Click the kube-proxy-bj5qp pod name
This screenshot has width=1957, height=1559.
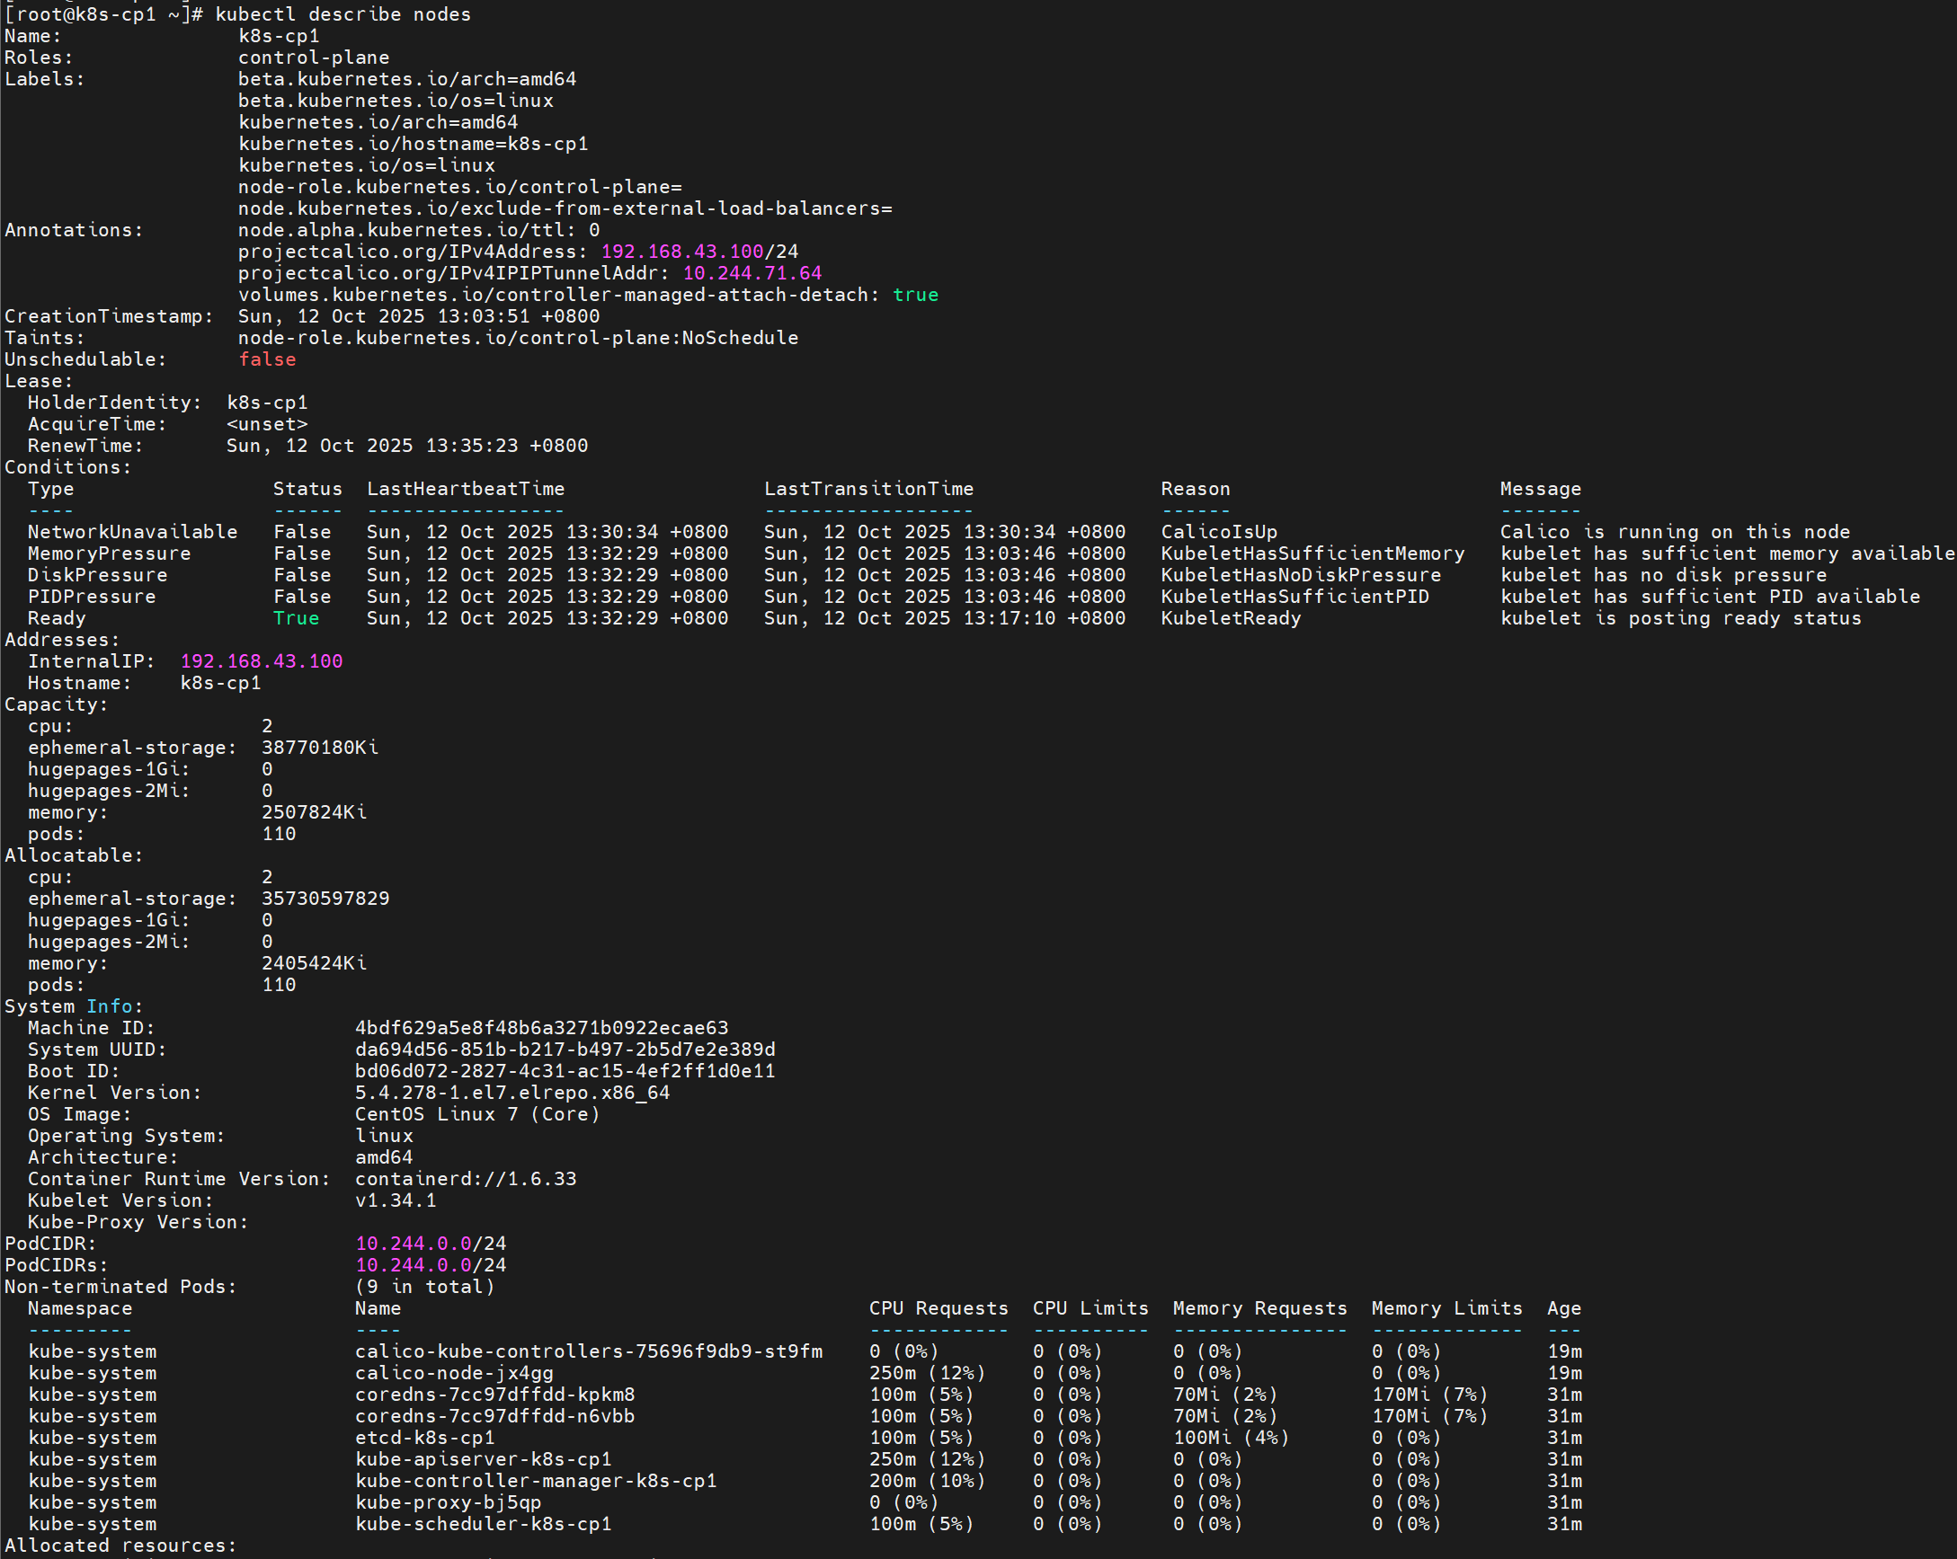(448, 1502)
